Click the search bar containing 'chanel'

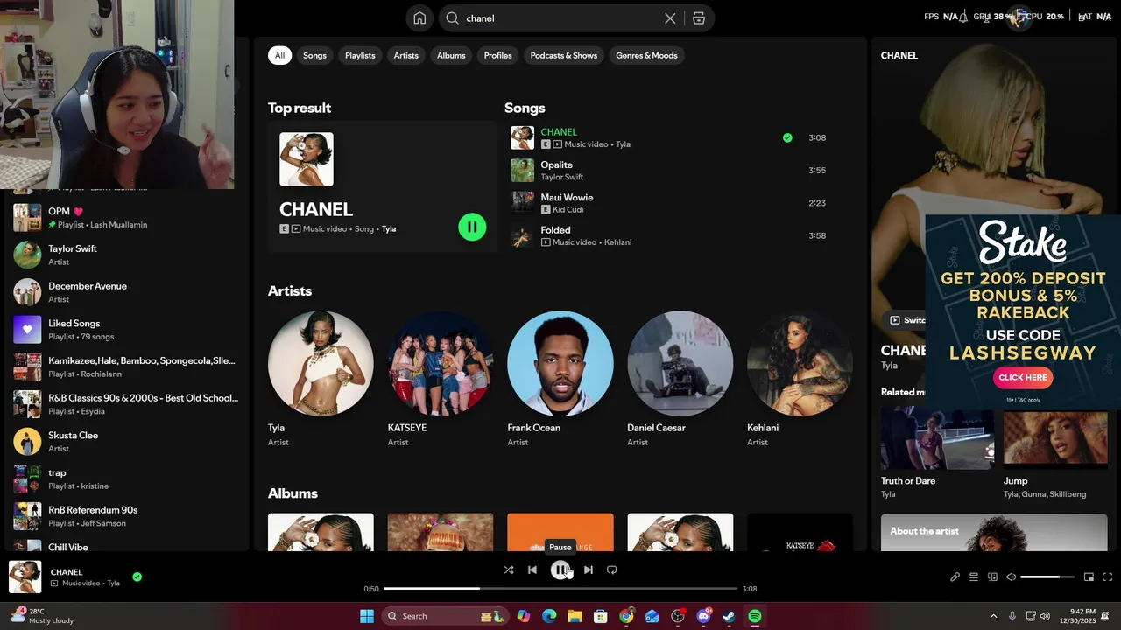(x=560, y=18)
